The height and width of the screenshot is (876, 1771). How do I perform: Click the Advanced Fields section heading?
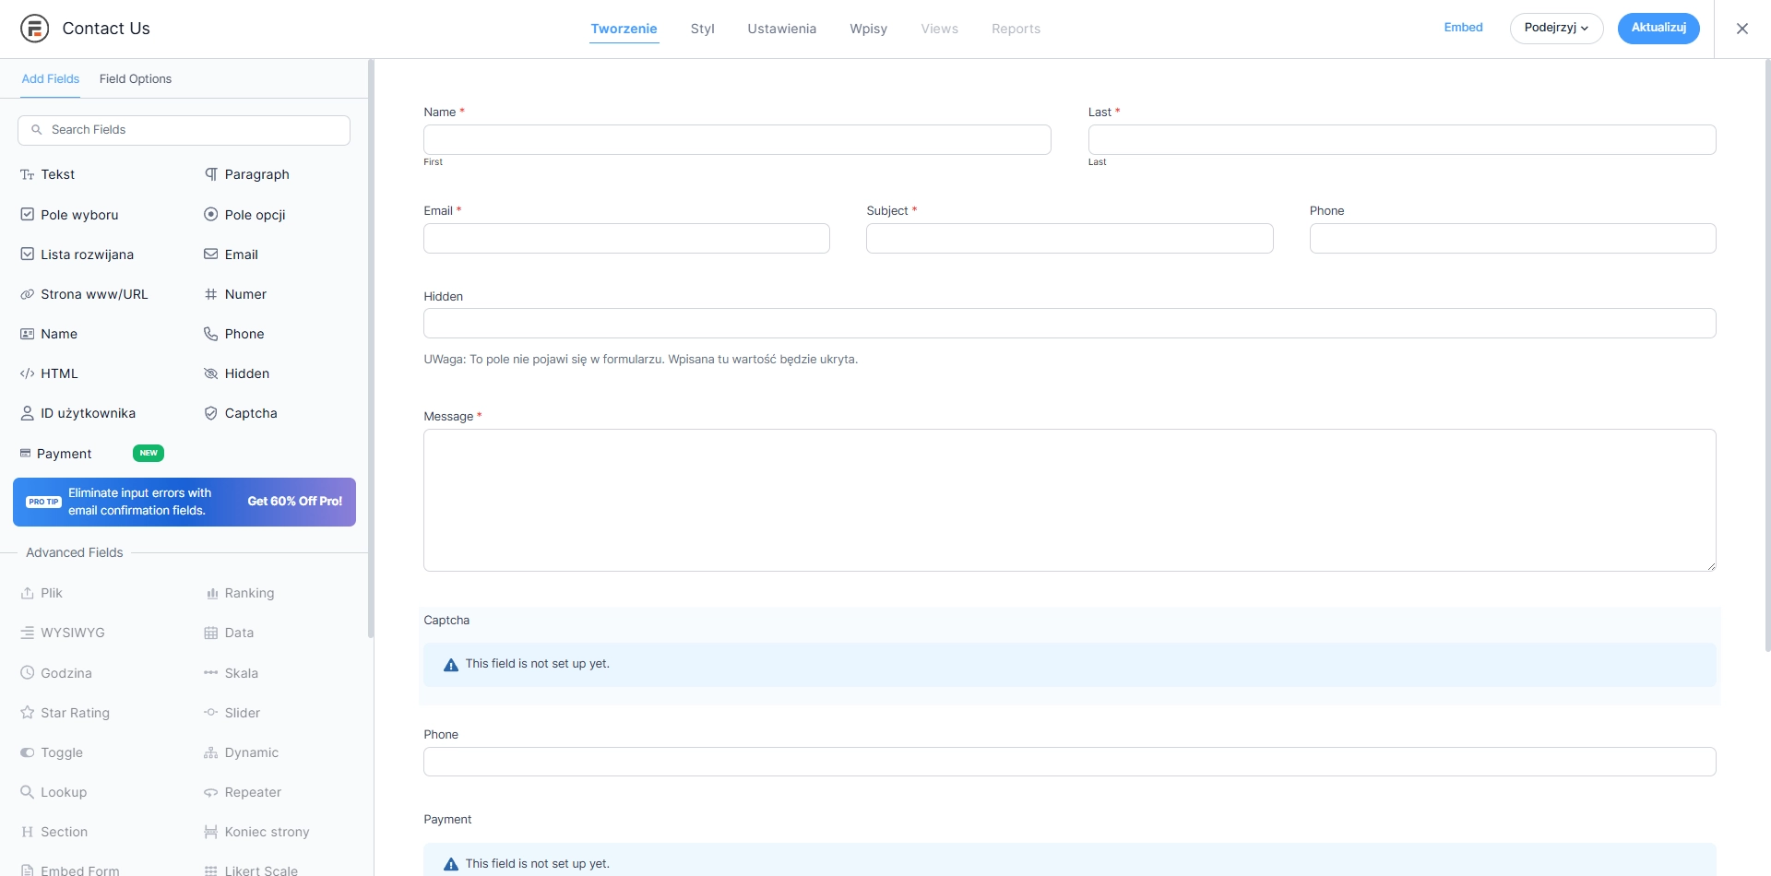click(x=75, y=552)
